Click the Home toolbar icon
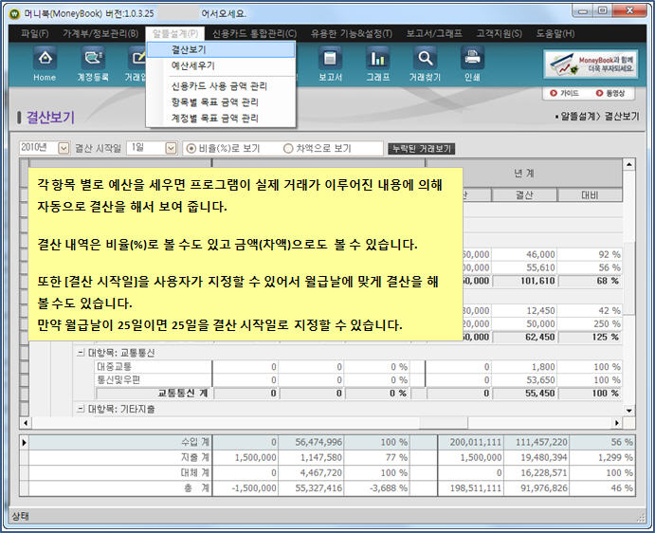This screenshot has height=533, width=655. (45, 63)
